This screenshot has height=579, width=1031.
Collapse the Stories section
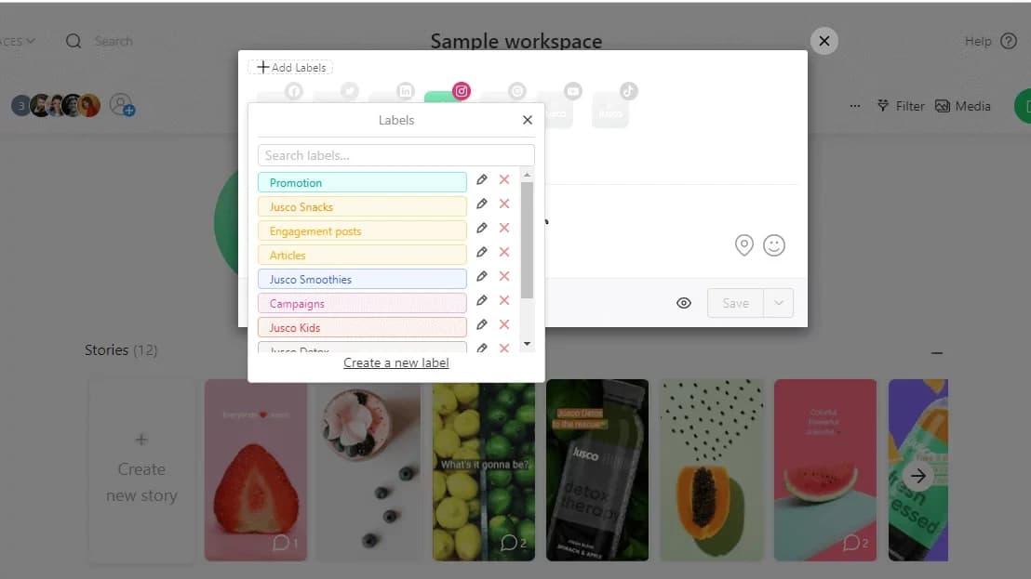click(x=937, y=353)
